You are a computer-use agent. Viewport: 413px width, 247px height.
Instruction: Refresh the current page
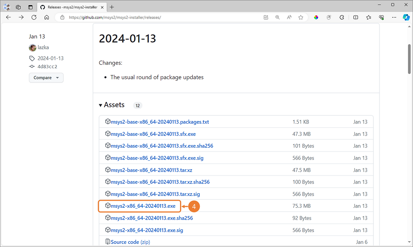tap(34, 17)
